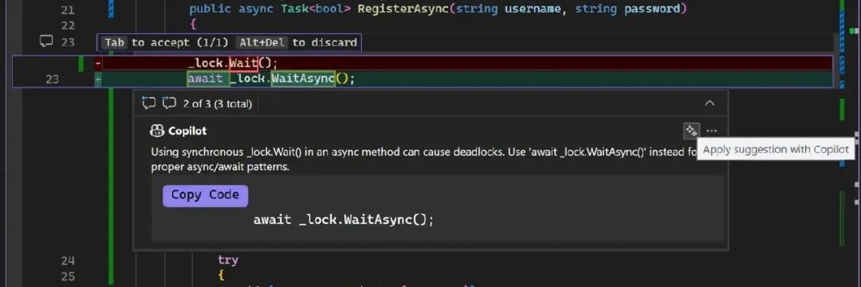Click the Tab to accept hint
Image resolution: width=861 pixels, height=287 pixels.
coord(166,43)
